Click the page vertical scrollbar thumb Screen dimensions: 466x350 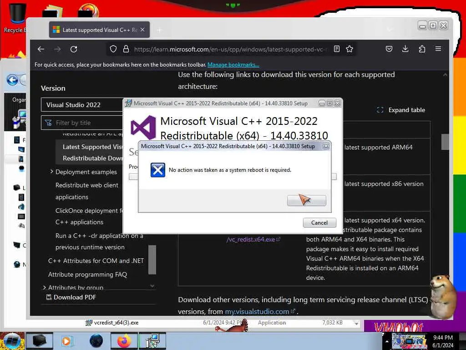tap(445, 142)
